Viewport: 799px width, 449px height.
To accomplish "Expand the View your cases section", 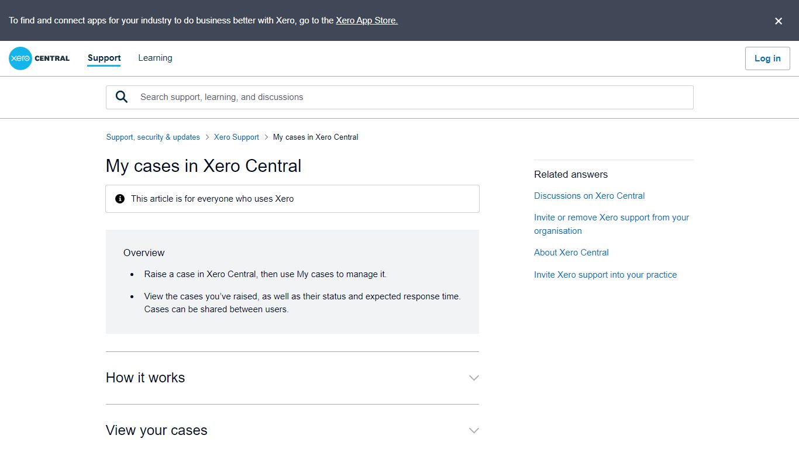I will click(x=474, y=430).
